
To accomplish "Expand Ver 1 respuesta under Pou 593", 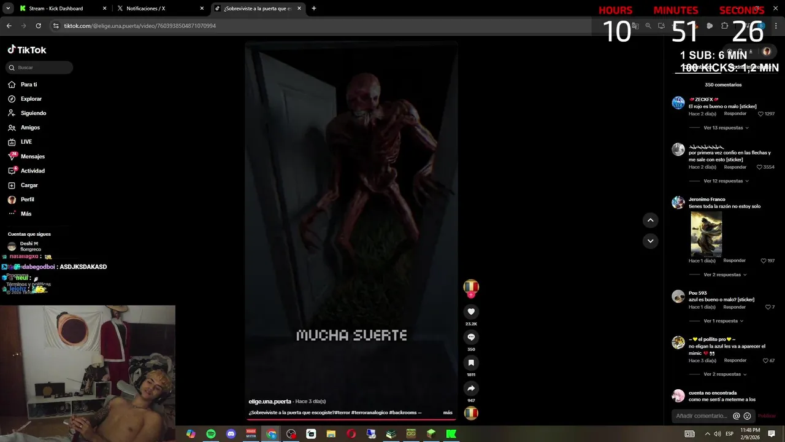I will tap(724, 321).
